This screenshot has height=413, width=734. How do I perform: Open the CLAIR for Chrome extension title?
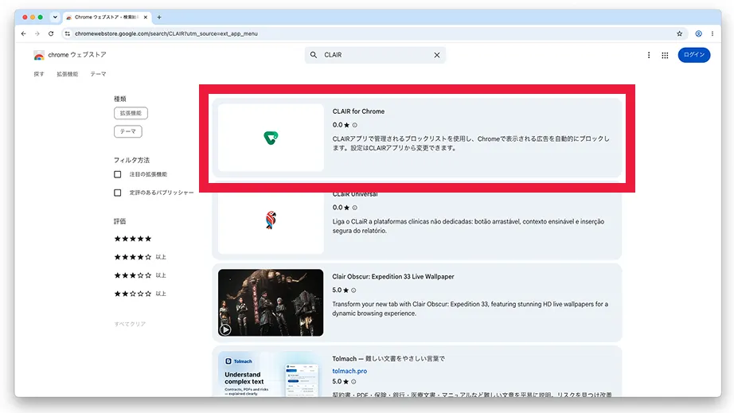pos(358,111)
